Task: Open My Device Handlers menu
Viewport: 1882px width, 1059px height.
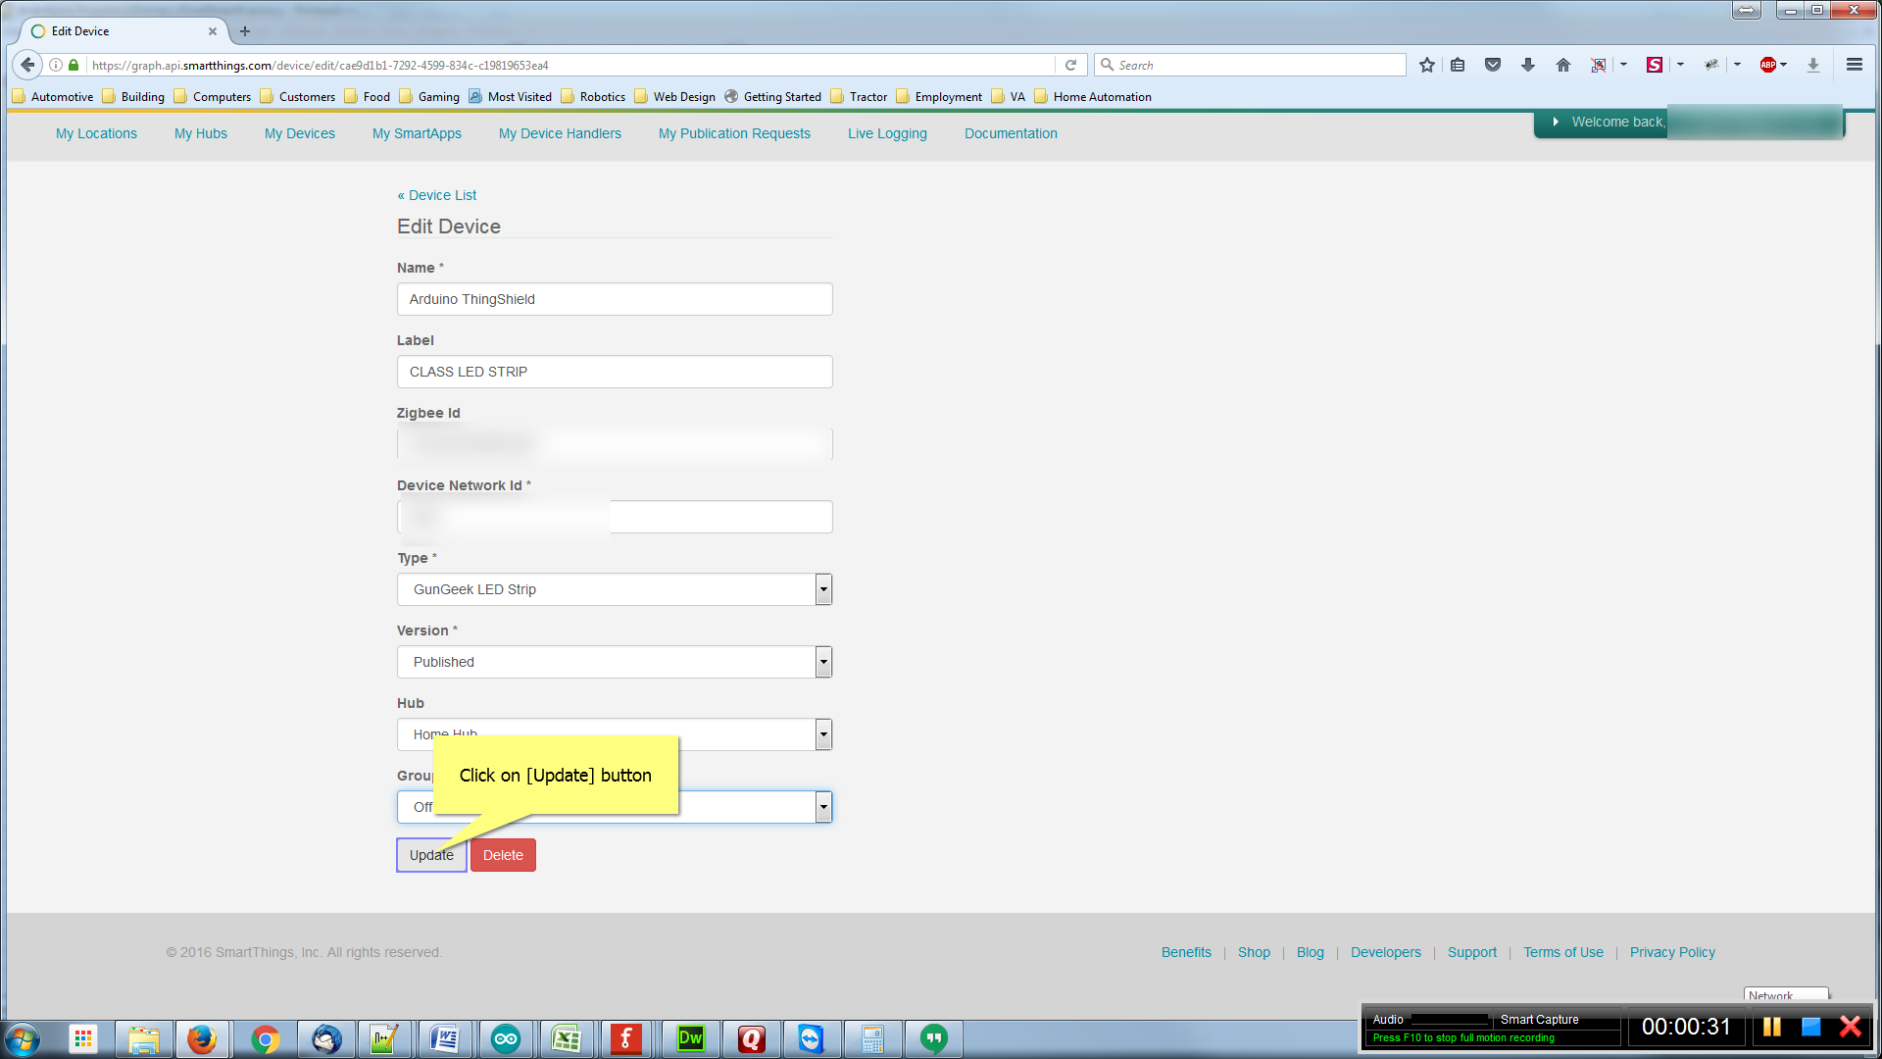Action: tap(560, 133)
